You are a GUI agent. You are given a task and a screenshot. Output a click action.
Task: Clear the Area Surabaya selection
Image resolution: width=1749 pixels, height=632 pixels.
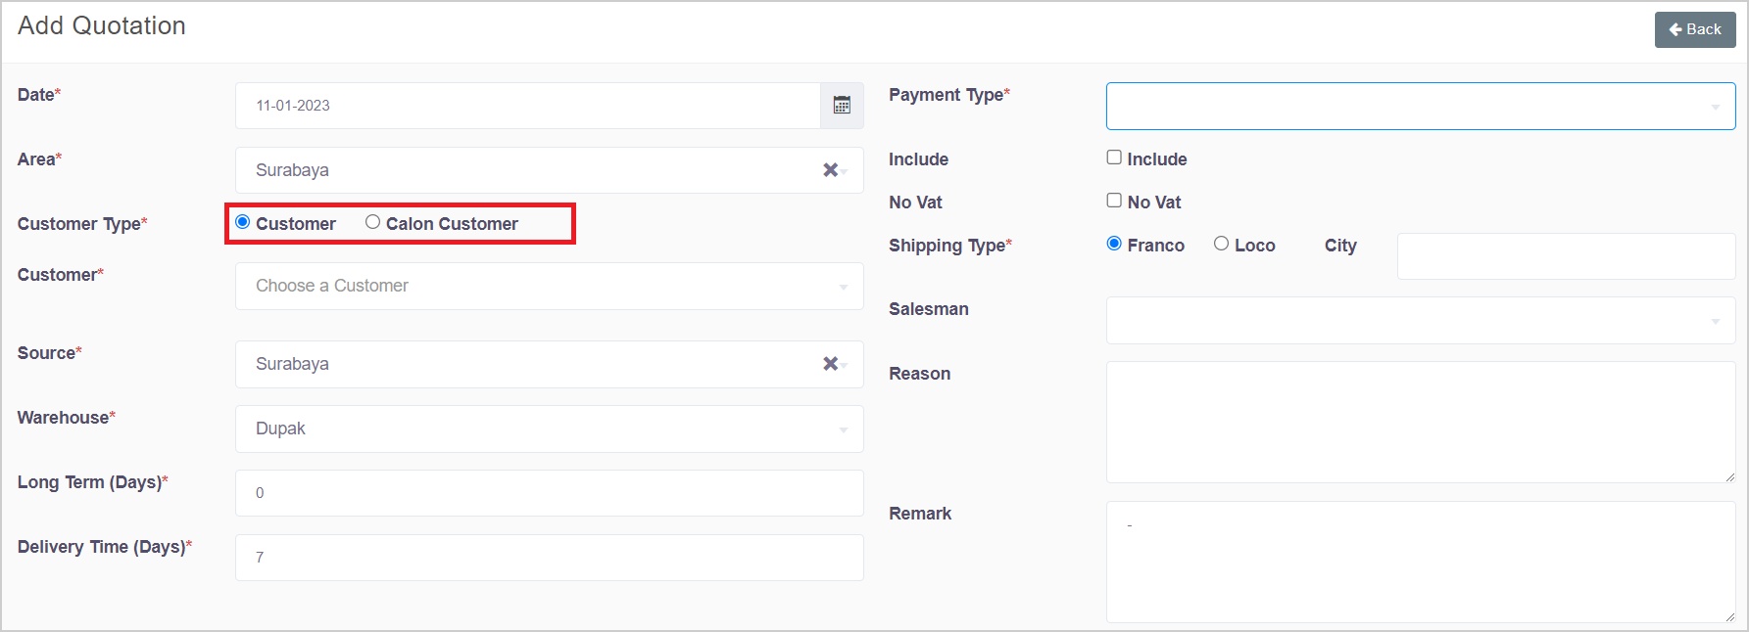tap(830, 170)
